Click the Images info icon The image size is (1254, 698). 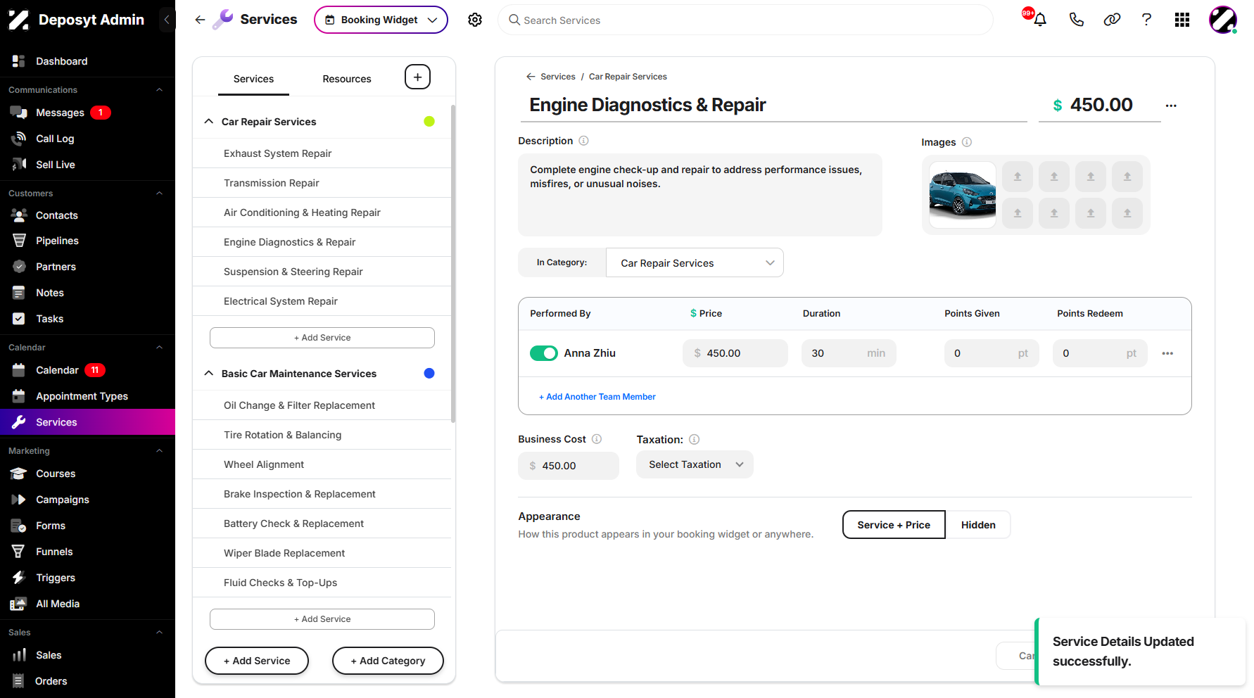[x=967, y=142]
